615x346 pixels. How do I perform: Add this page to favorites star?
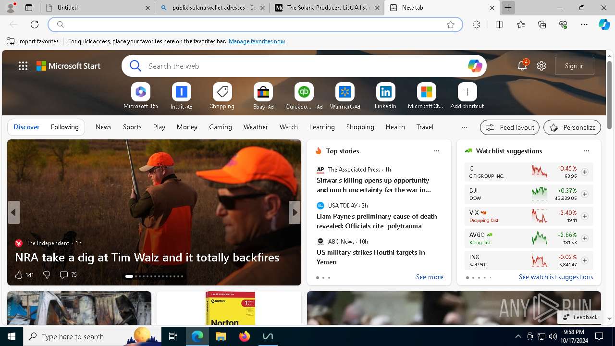click(x=451, y=25)
